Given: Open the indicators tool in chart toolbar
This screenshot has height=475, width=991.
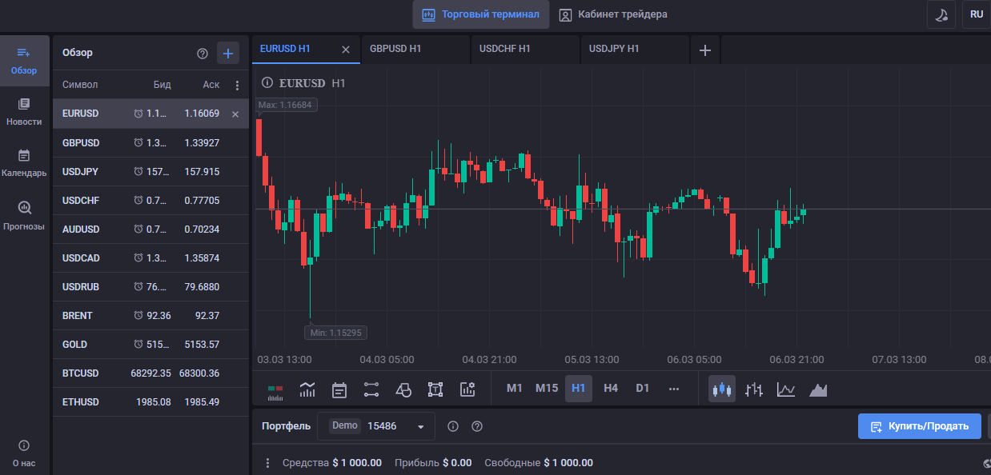Looking at the screenshot, I should pyautogui.click(x=307, y=389).
